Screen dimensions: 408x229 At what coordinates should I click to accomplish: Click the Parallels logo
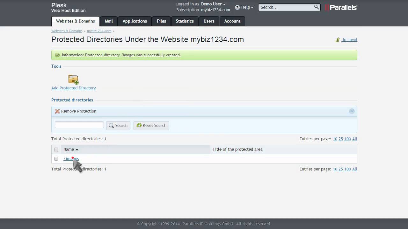(341, 7)
